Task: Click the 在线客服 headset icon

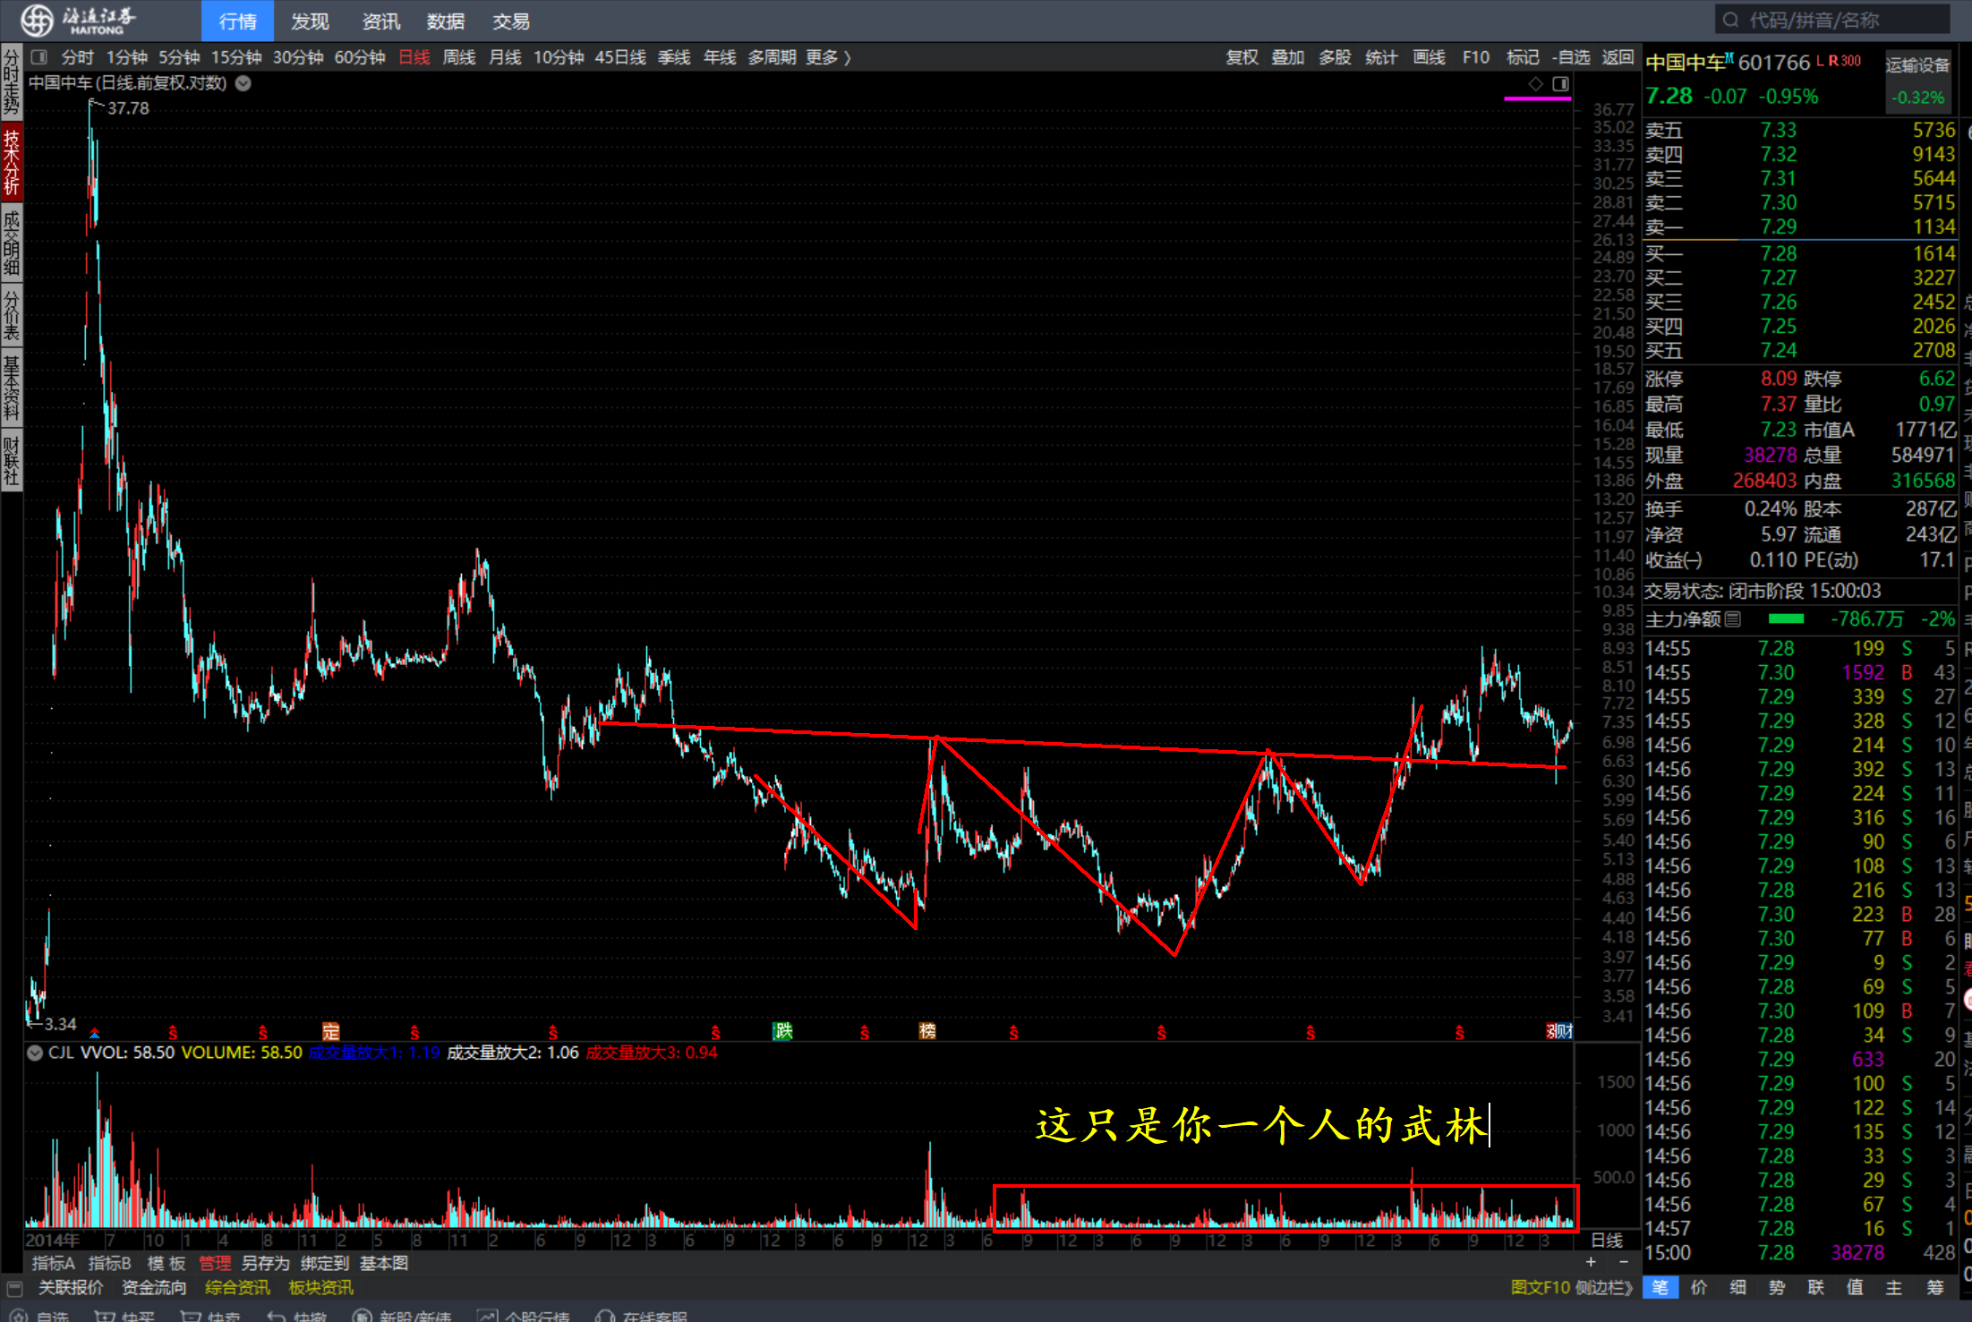Action: point(606,1316)
